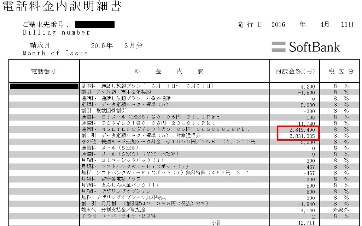Click the issue day 11日
This screenshot has width=362, height=226.
tap(347, 24)
